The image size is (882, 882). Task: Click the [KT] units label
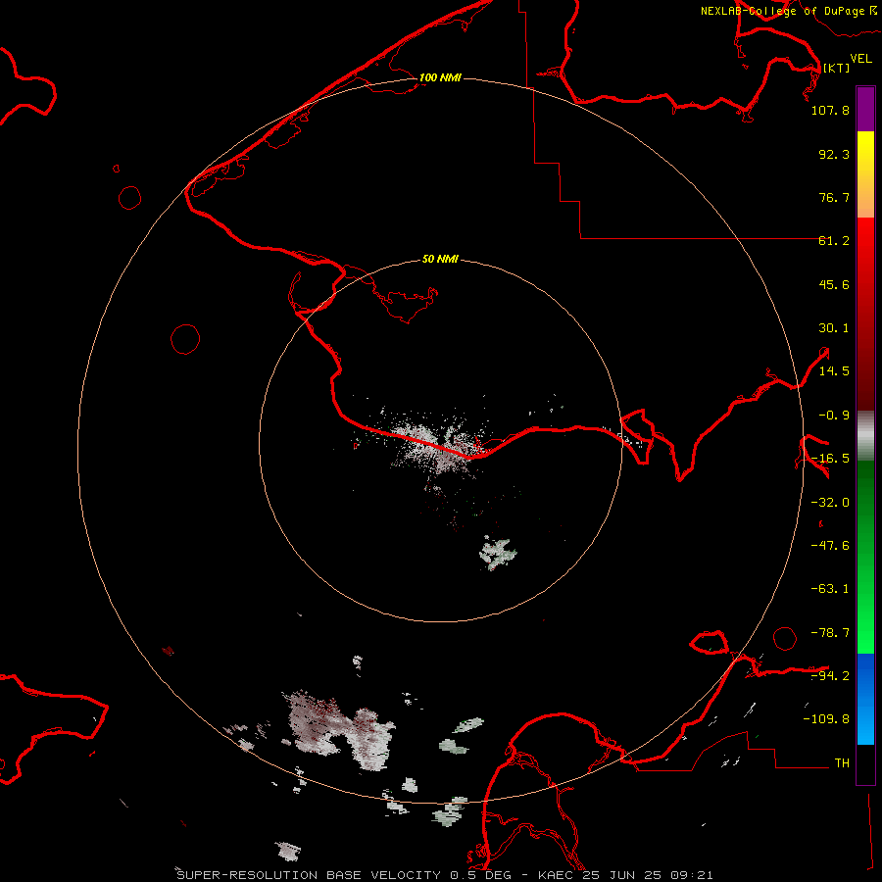pos(837,68)
